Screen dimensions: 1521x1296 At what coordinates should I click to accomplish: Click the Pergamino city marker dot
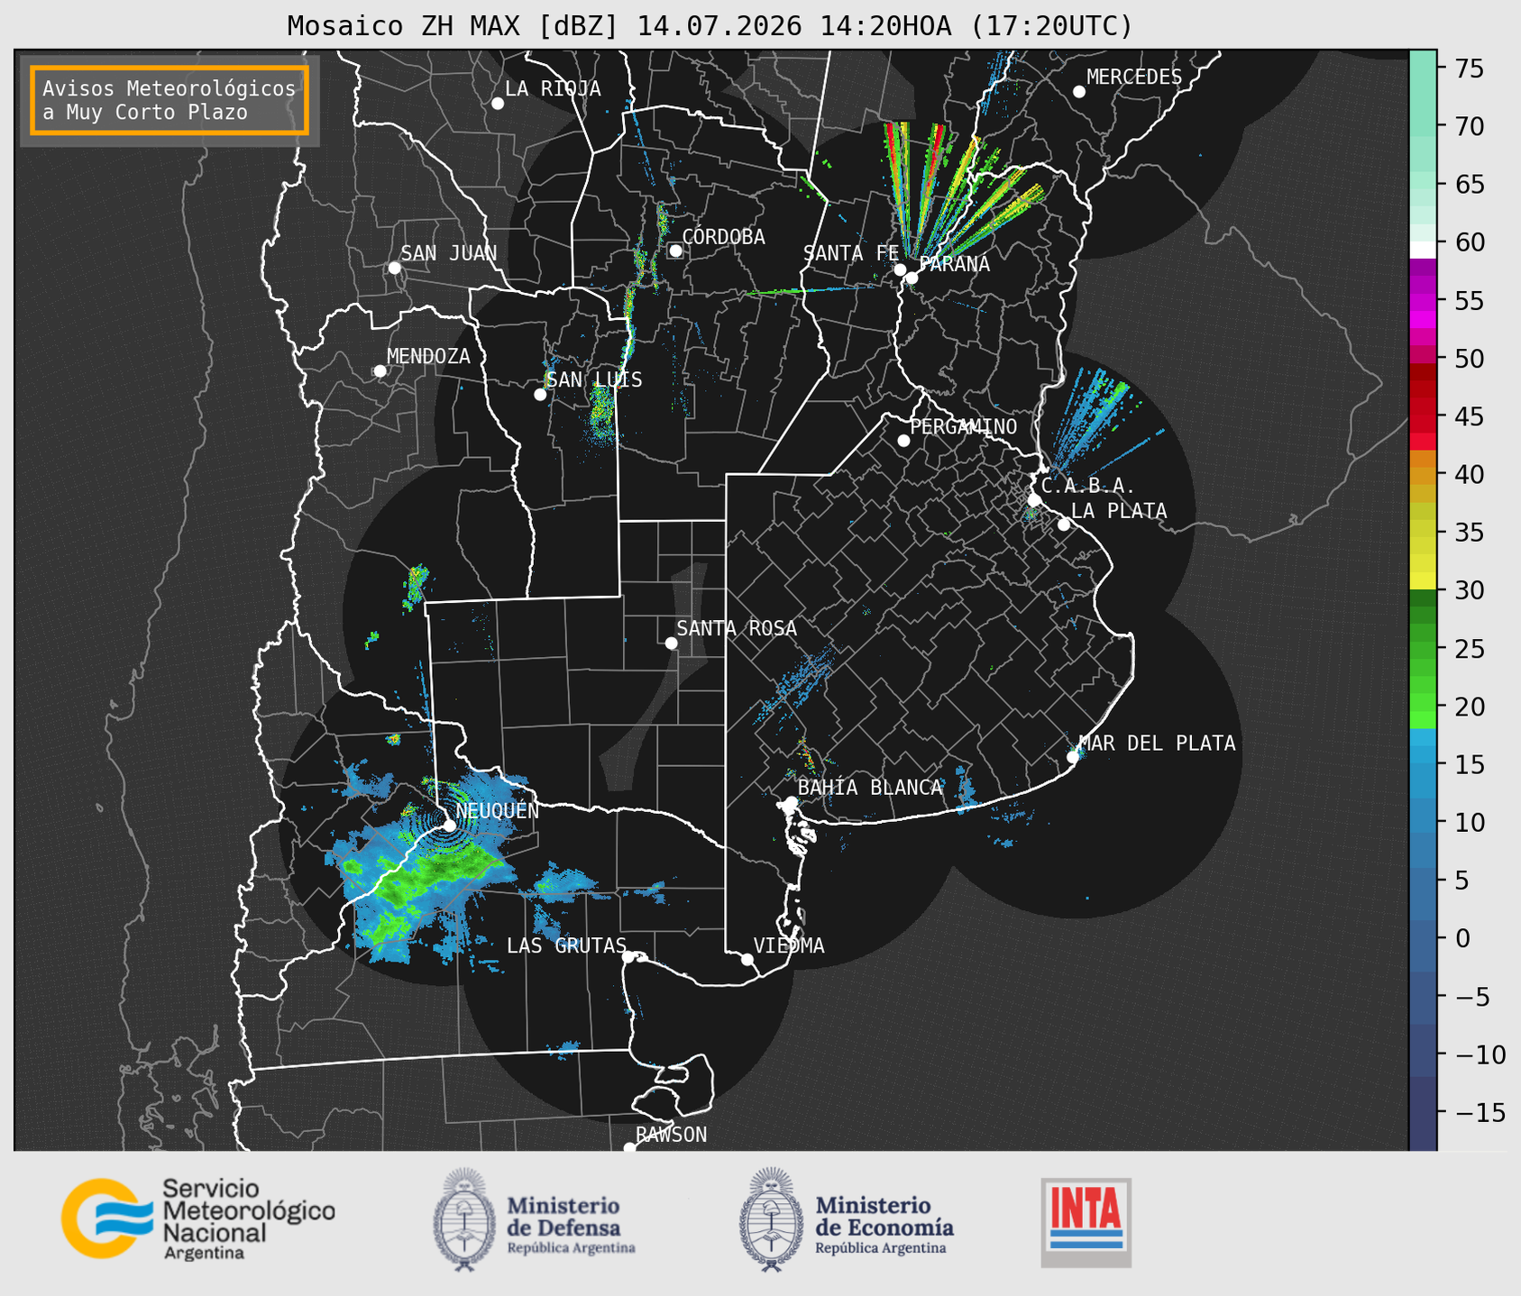(x=903, y=441)
